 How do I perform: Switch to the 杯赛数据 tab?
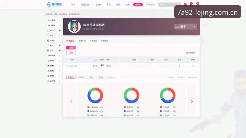point(93,41)
